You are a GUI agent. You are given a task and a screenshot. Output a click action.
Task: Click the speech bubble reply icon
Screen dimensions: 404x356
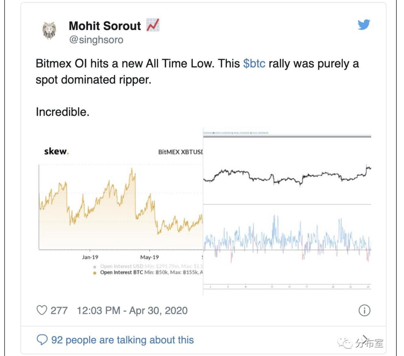42,340
